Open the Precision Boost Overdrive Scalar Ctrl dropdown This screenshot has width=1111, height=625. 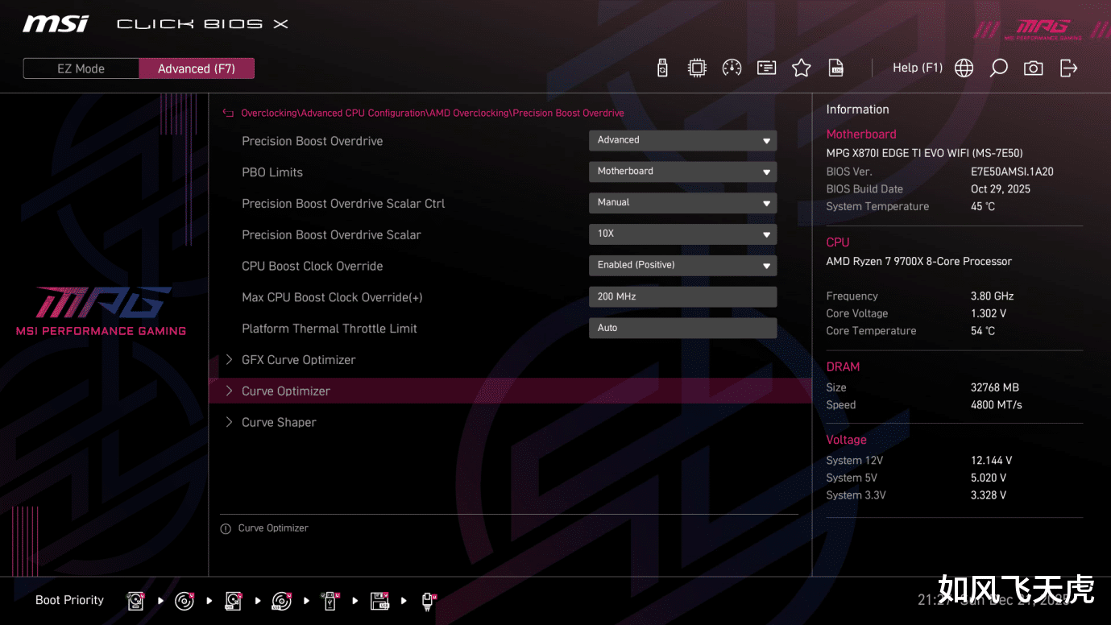(x=682, y=203)
